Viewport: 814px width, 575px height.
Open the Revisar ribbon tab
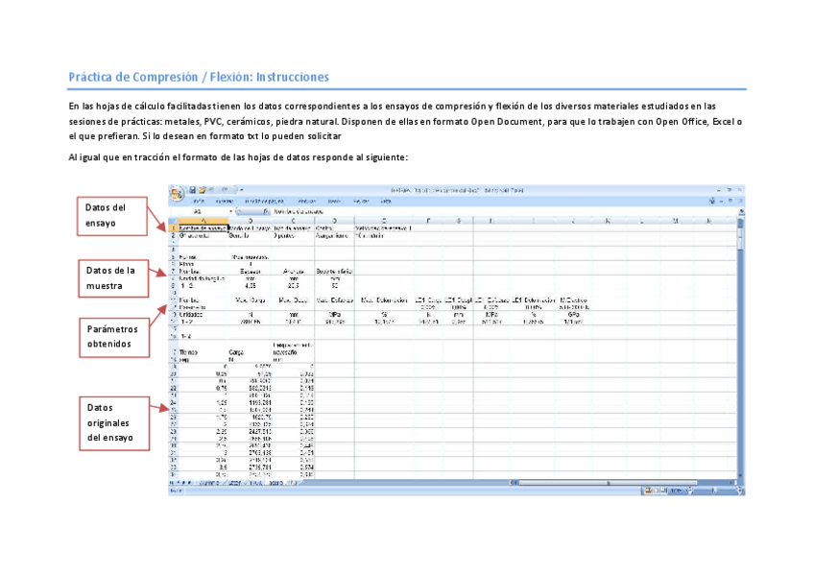pos(361,202)
